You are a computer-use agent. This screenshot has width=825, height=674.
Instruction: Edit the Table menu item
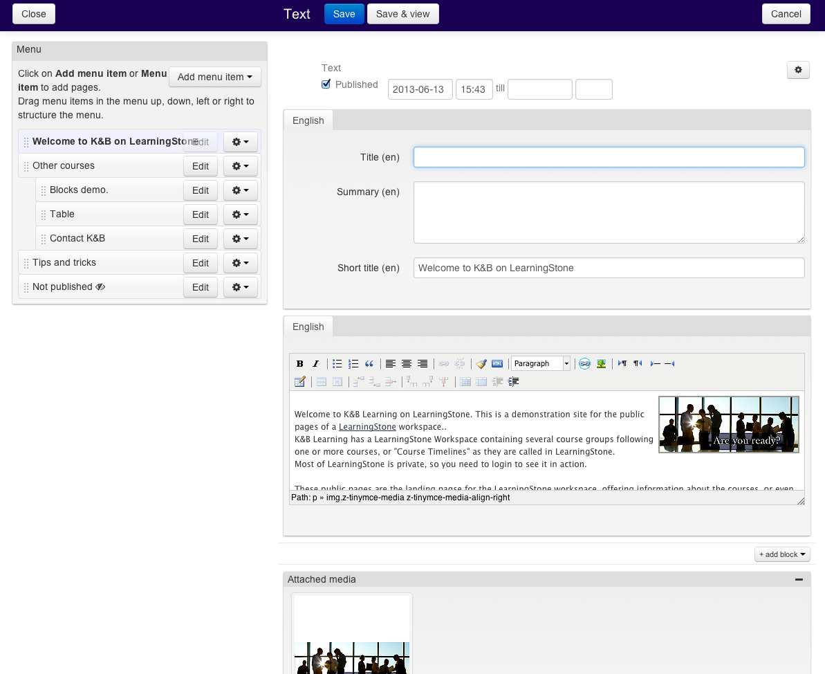click(x=201, y=215)
